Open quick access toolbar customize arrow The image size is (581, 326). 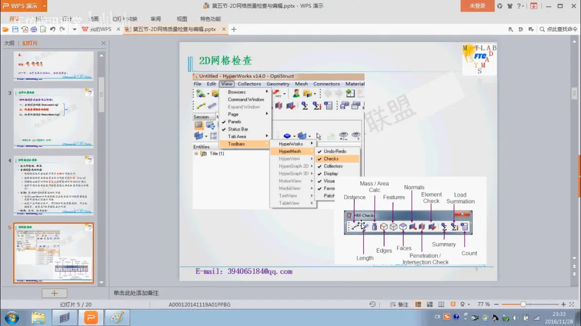pyautogui.click(x=74, y=29)
